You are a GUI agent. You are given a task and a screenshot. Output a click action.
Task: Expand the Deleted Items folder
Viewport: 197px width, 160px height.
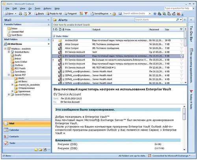point(9,52)
